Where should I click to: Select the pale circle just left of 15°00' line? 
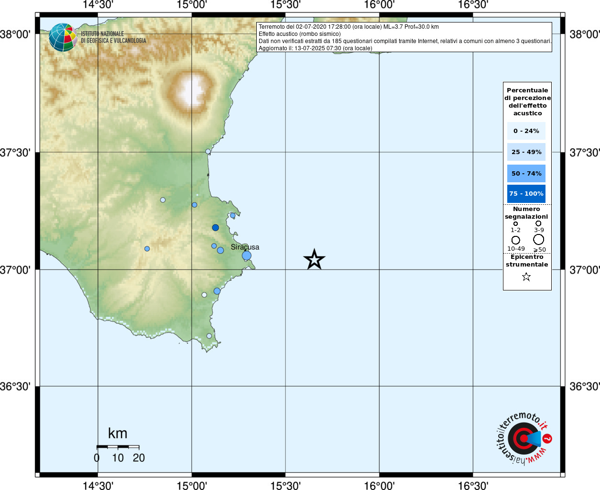[163, 200]
